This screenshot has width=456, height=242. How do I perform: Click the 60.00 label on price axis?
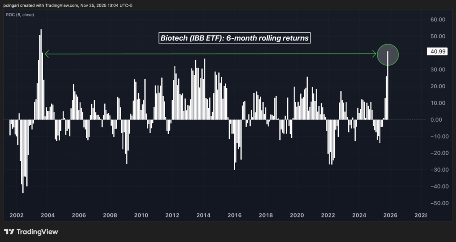click(438, 20)
